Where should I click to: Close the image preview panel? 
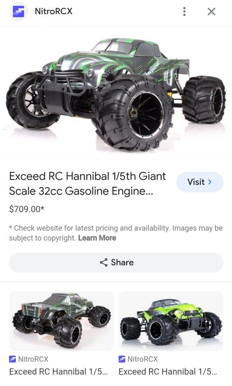click(211, 12)
